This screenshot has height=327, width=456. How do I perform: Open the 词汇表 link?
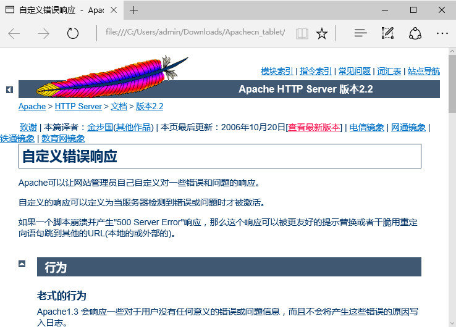click(x=389, y=71)
